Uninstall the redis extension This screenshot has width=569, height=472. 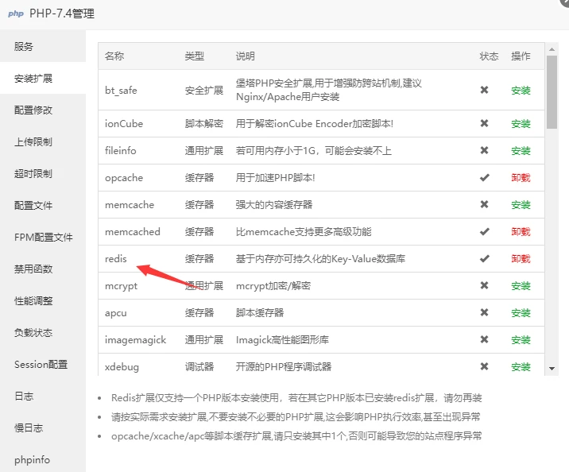pyautogui.click(x=521, y=259)
